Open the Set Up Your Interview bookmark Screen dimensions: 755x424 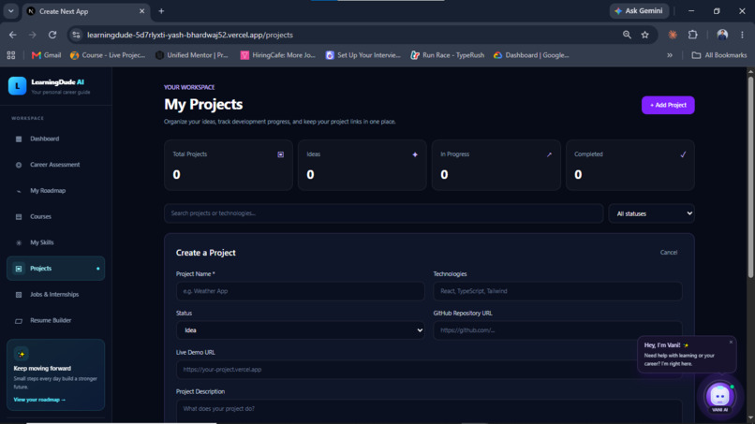point(363,55)
